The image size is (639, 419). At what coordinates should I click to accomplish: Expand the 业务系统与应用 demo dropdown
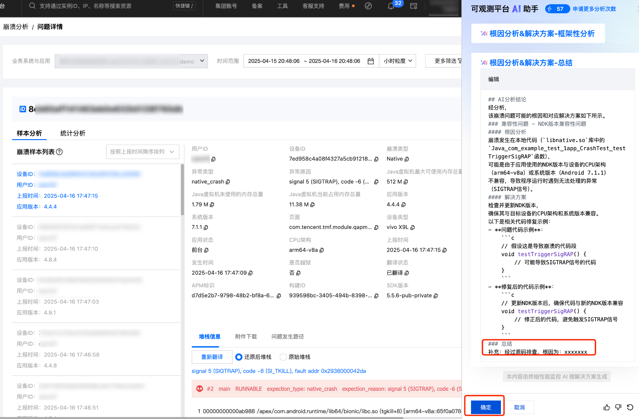coord(202,61)
